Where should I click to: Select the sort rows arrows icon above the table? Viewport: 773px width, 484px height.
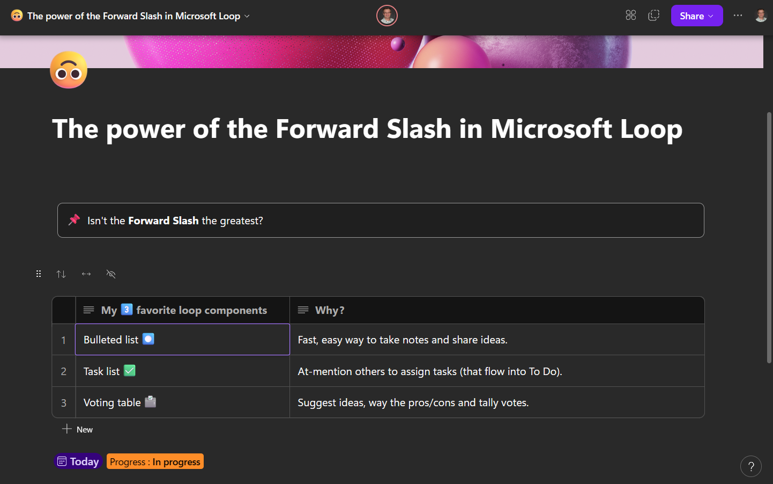pos(61,274)
